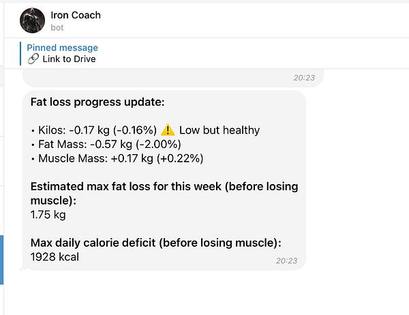Select the Fat loss progress update heading

97,102
